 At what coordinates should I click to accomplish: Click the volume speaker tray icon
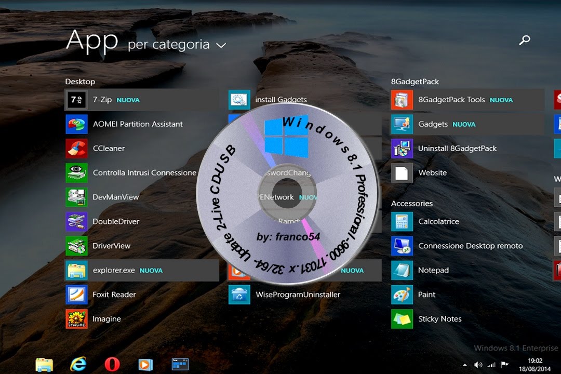tap(478, 365)
